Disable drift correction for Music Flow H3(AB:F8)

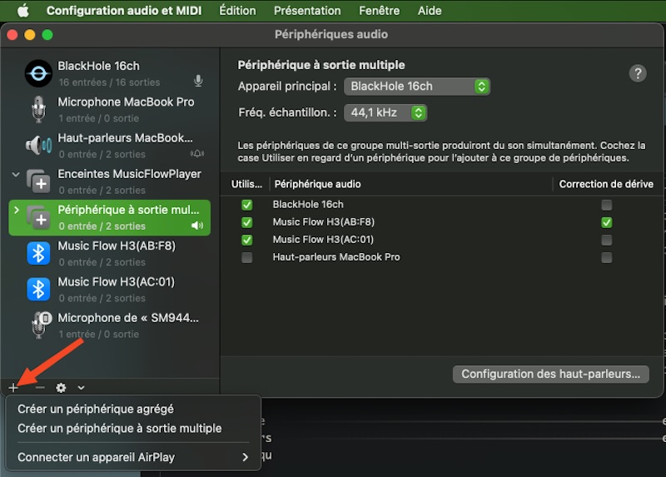tap(606, 222)
